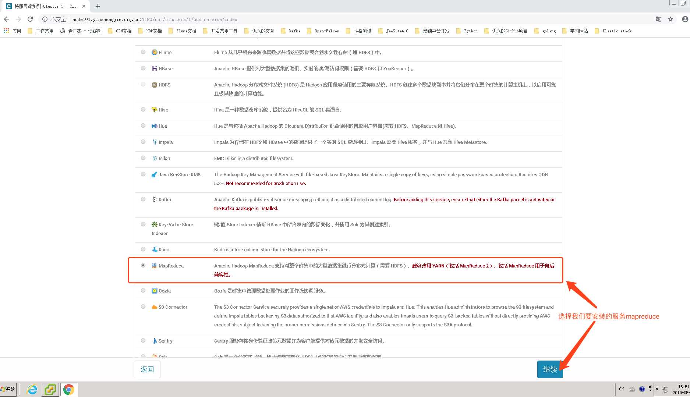This screenshot has width=690, height=397.
Task: Open the 开发常用工具 bookmark folder
Action: (220, 31)
